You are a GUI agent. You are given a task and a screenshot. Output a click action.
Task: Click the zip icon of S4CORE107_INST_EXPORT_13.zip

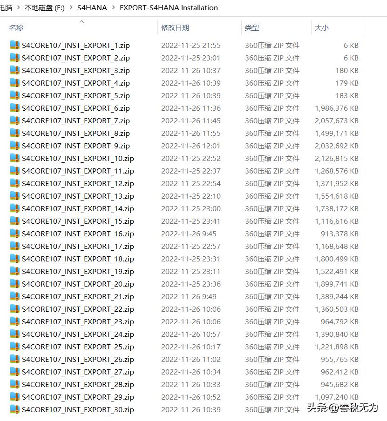pyautogui.click(x=15, y=196)
